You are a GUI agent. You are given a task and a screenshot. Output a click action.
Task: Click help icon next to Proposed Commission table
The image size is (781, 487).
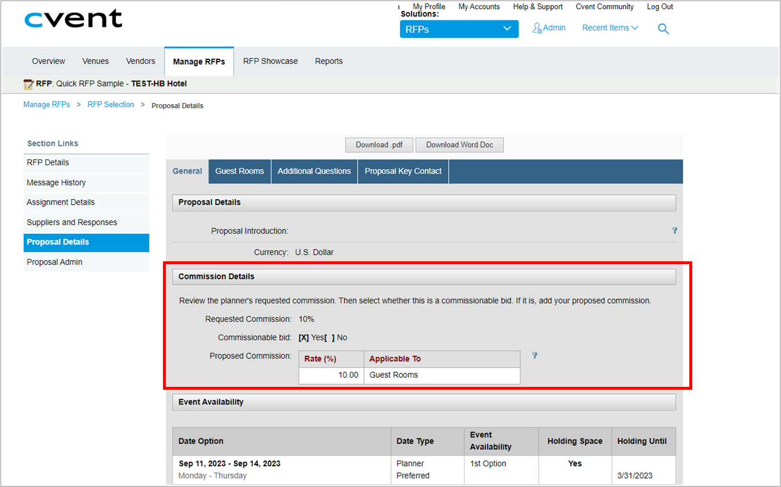tap(534, 356)
